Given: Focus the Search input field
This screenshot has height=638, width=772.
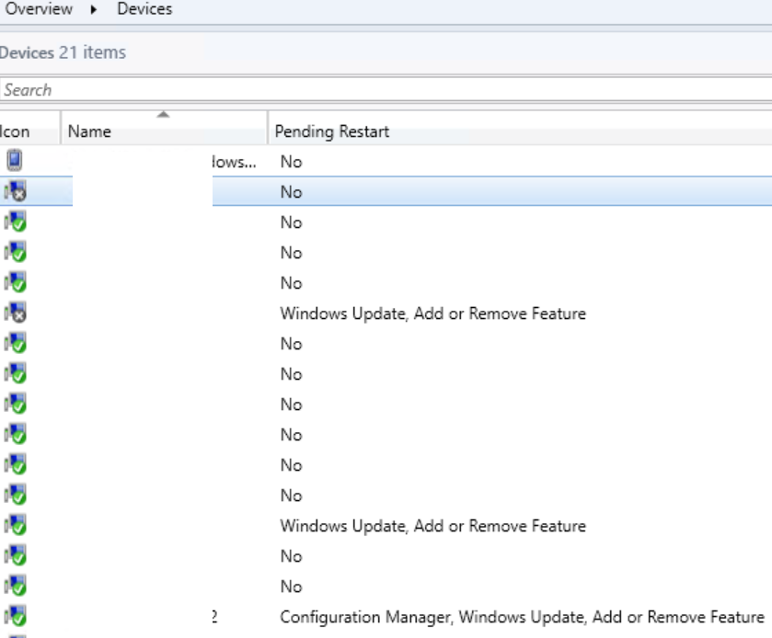Looking at the screenshot, I should tap(368, 90).
